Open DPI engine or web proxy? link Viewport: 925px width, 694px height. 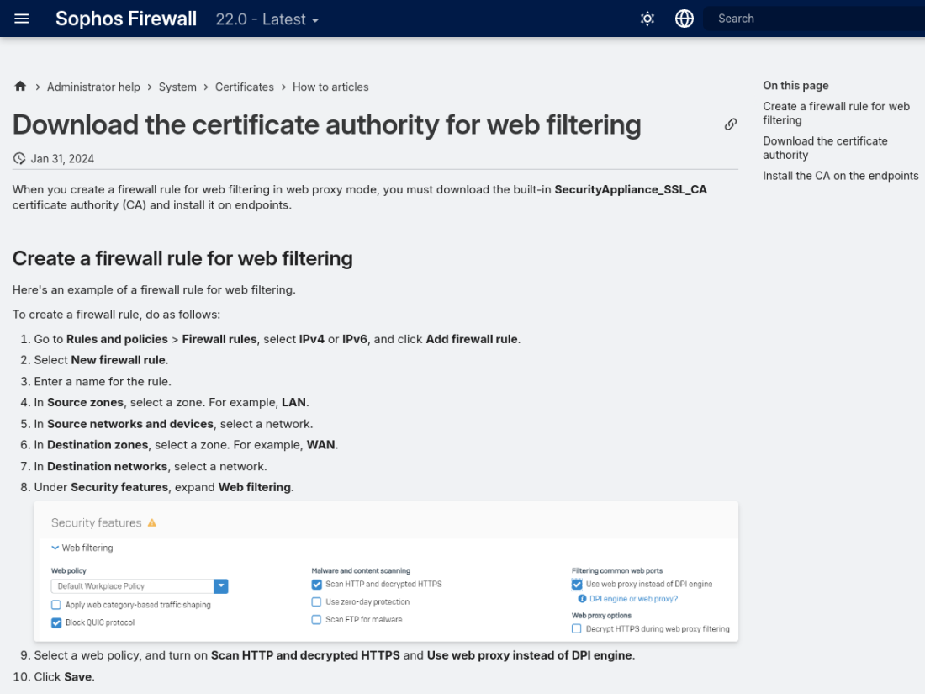click(633, 599)
